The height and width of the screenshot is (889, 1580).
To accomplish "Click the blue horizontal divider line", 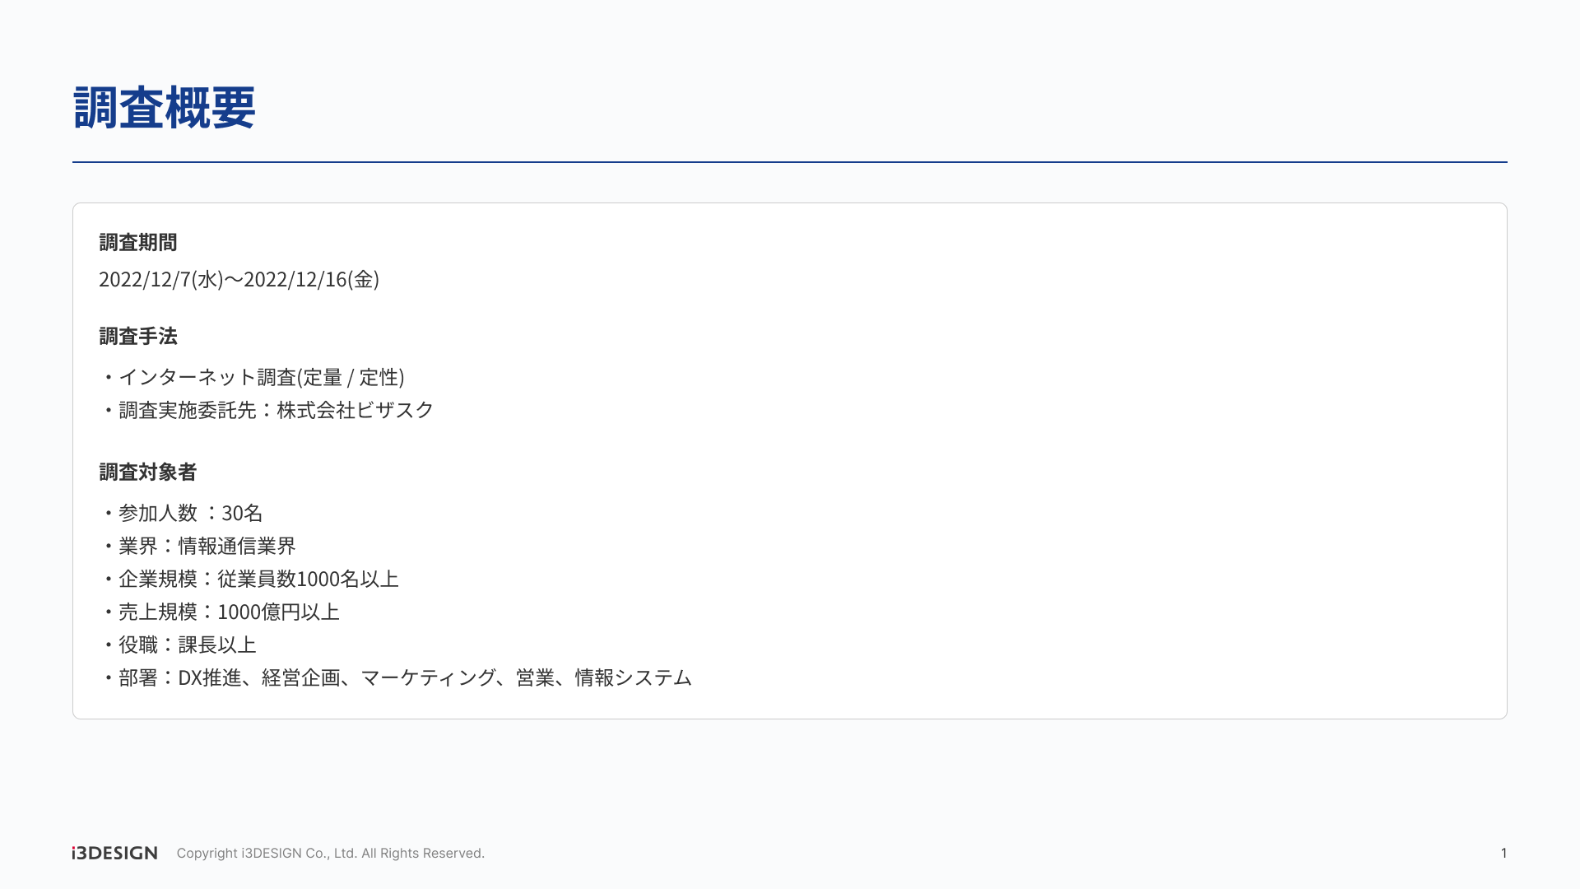I will coord(790,162).
